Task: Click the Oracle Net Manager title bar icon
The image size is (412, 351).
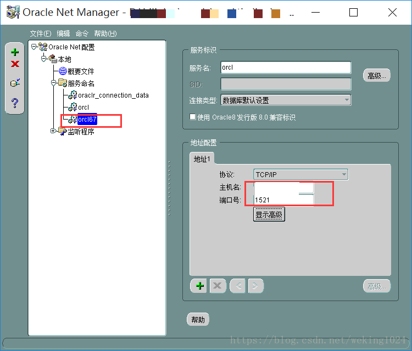Action: 13,12
